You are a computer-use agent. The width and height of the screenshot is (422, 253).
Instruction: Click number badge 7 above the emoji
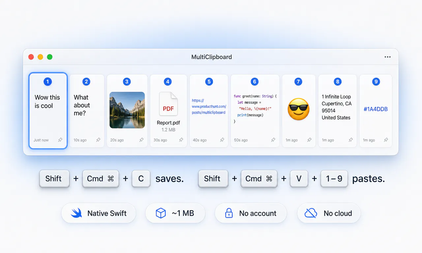tap(298, 82)
